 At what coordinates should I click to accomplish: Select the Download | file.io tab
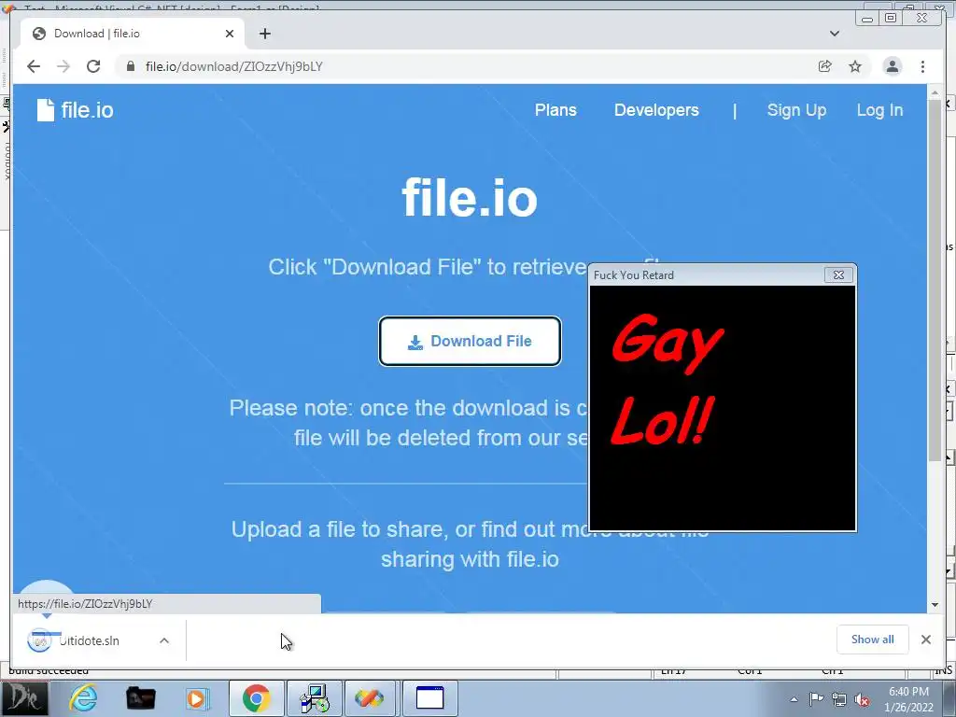[133, 34]
